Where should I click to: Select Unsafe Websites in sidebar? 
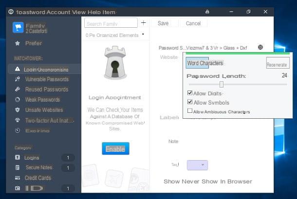click(x=44, y=110)
